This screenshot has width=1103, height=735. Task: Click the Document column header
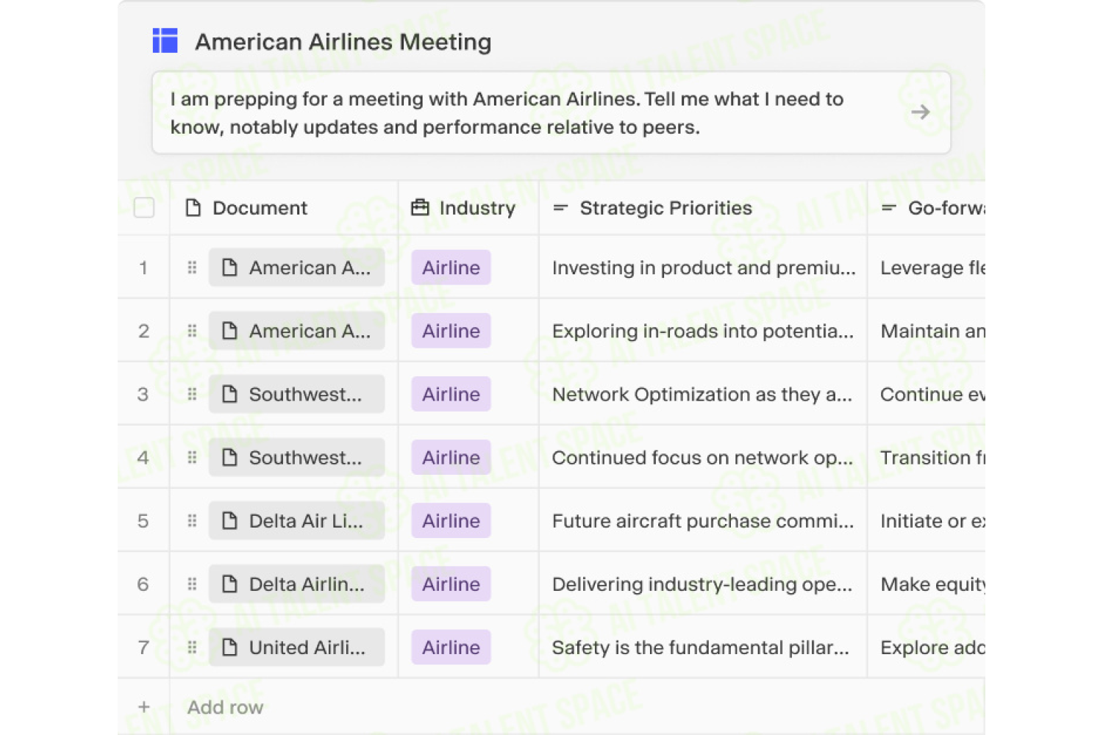coord(284,208)
